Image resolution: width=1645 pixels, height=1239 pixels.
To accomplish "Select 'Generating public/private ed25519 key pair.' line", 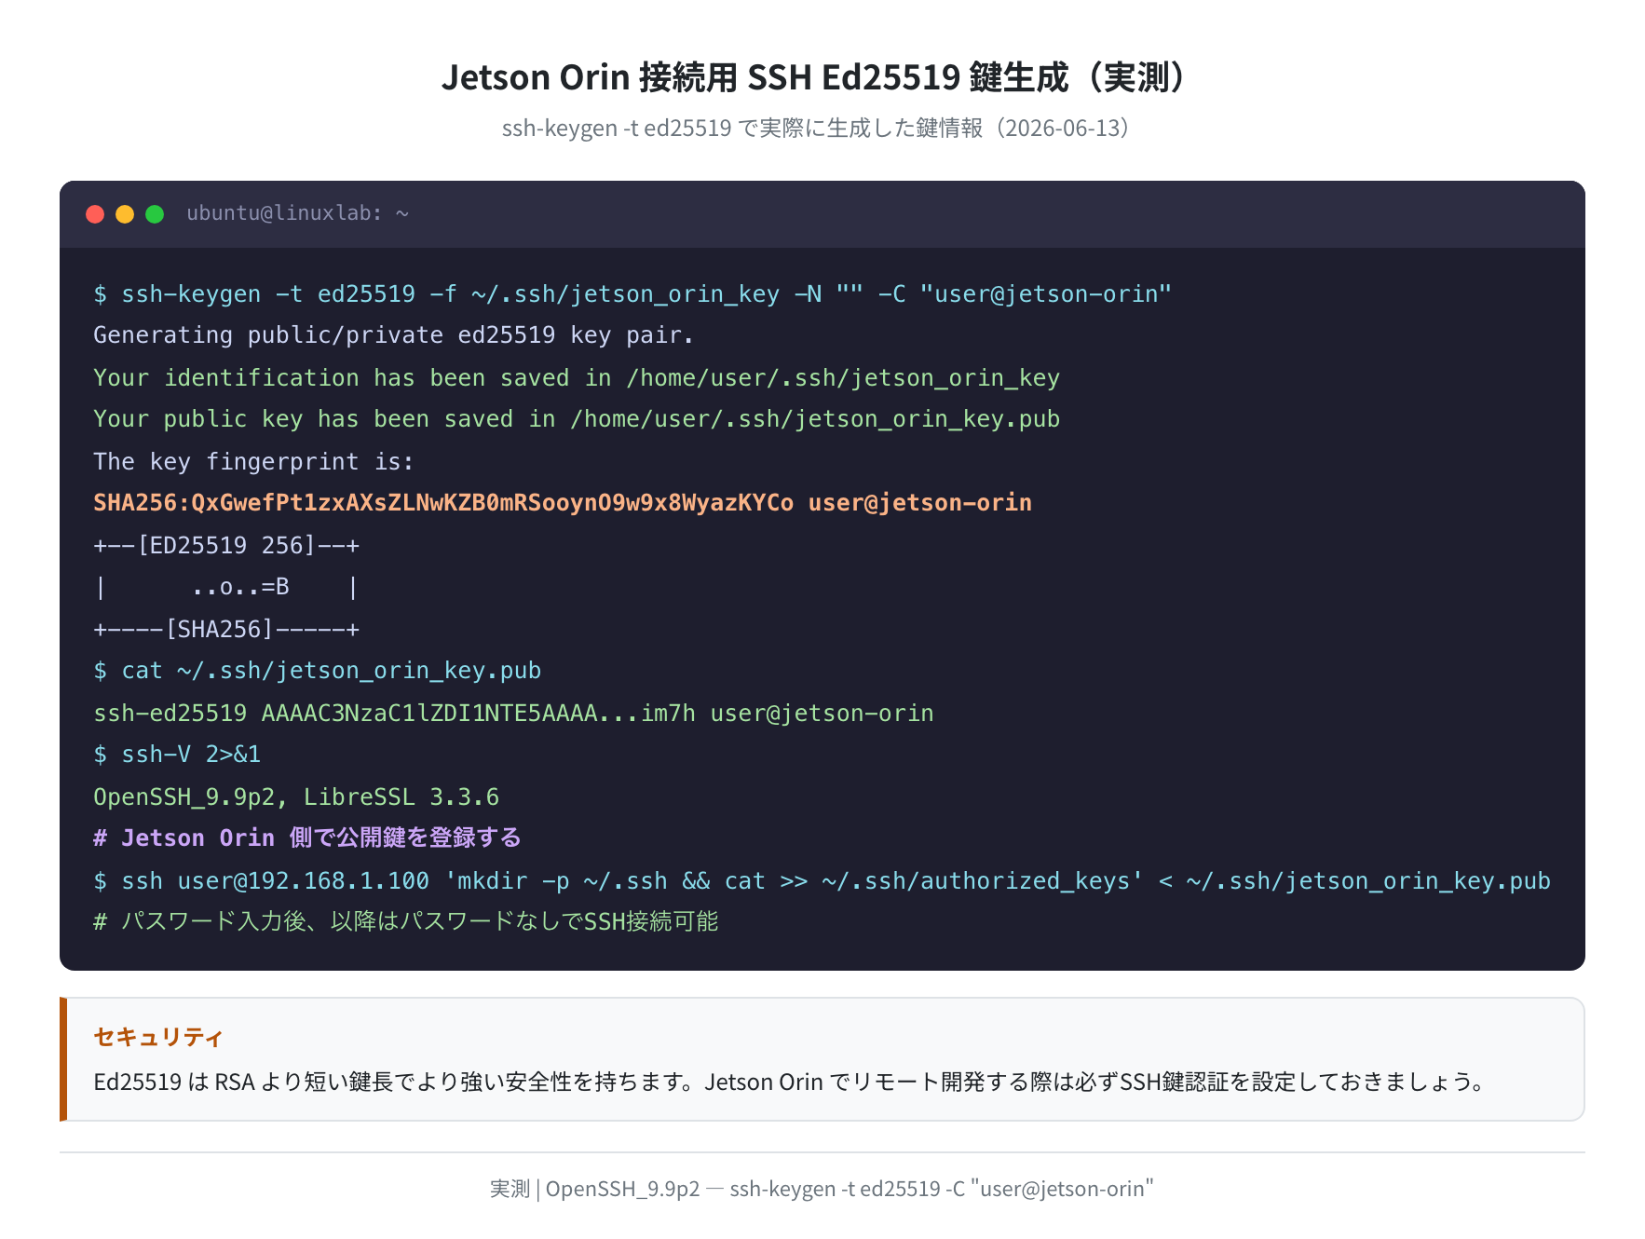I will 393,335.
